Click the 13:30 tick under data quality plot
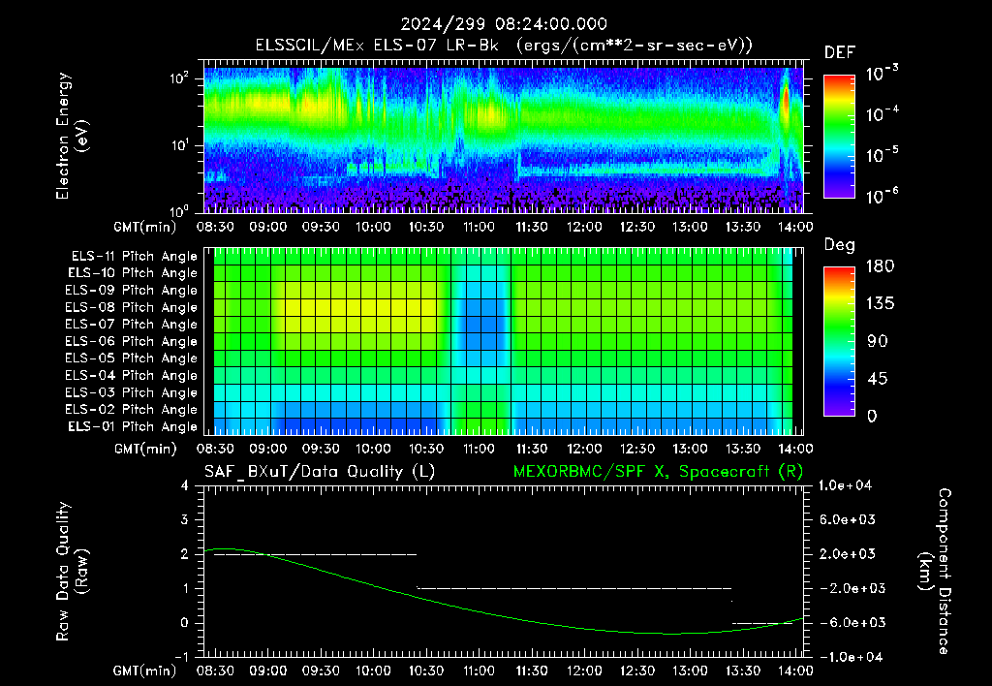The height and width of the screenshot is (686, 992). [x=743, y=670]
